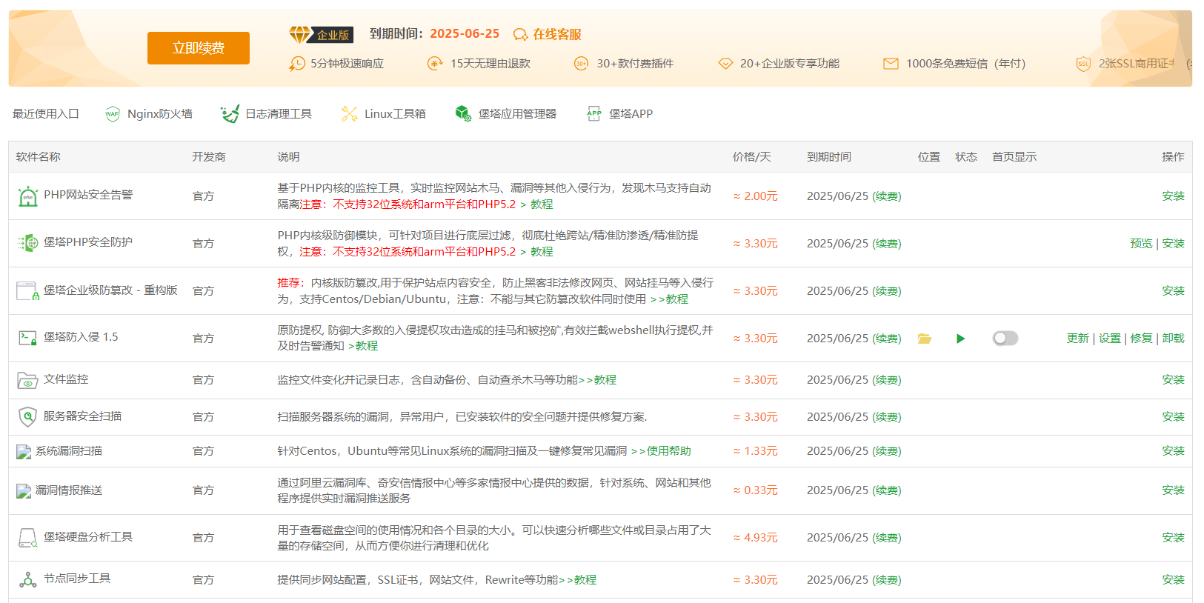Screen dimensions: 1204x603
Task: Install the 文件监控 plugin
Action: pyautogui.click(x=1172, y=380)
